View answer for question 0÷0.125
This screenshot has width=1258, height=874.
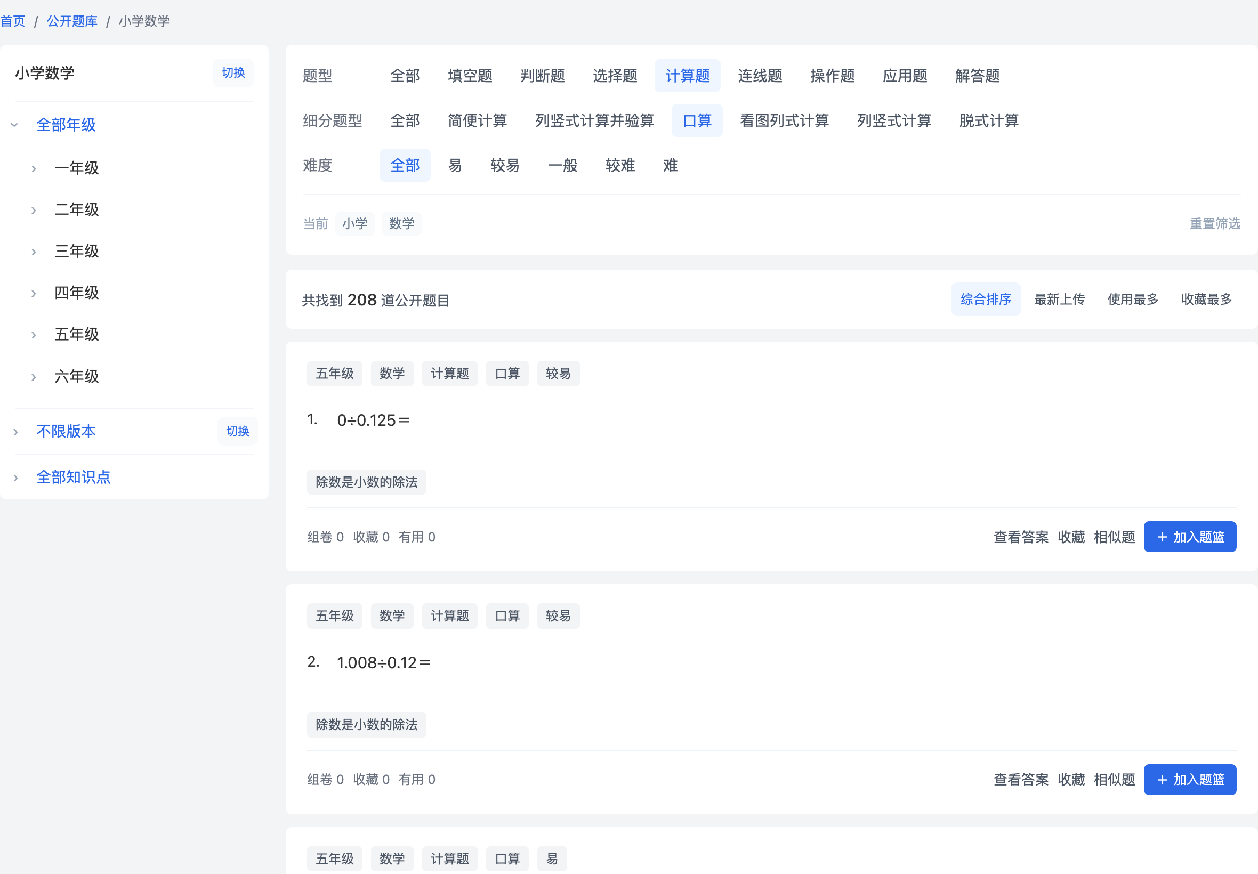coord(1021,537)
